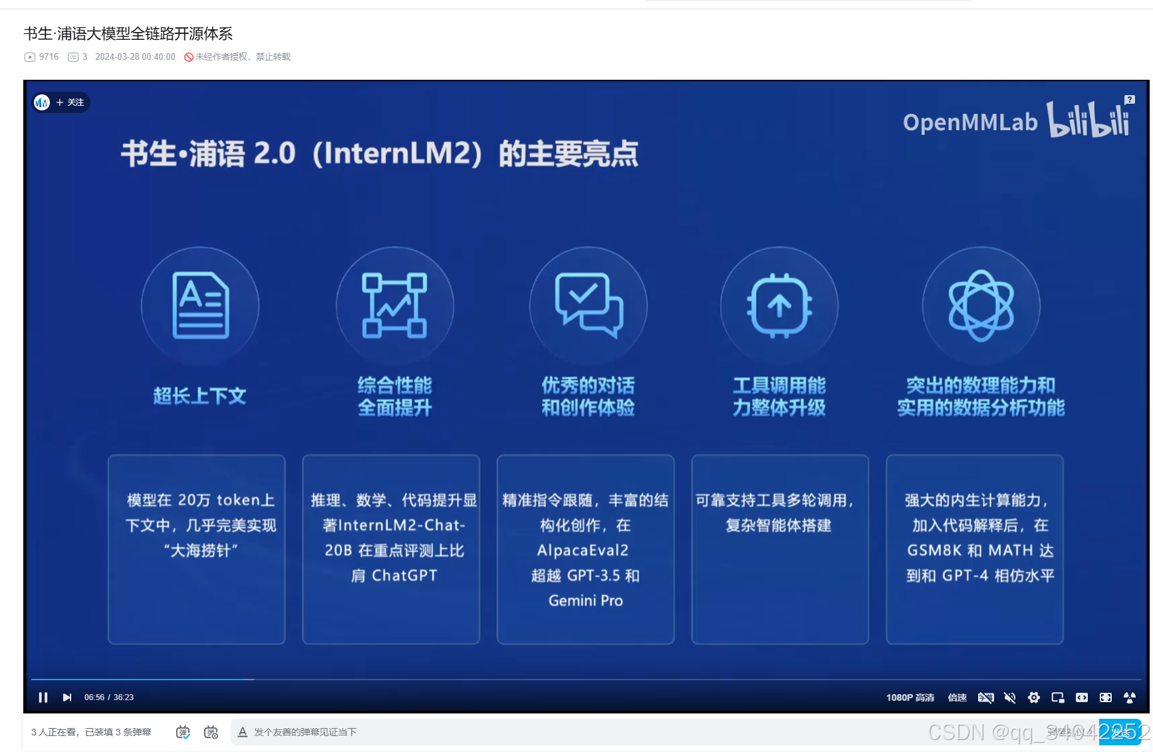Open danmaku font style A icon

(x=243, y=732)
